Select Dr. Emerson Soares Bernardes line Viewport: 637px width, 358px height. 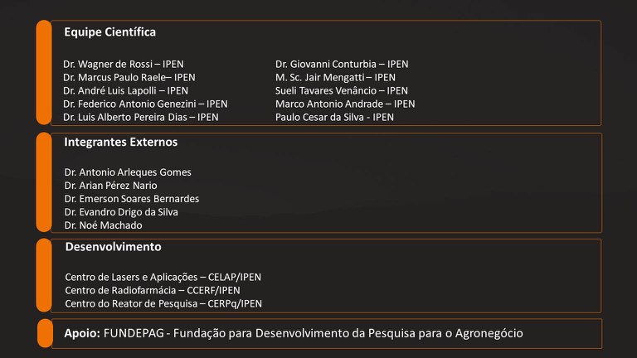[132, 199]
